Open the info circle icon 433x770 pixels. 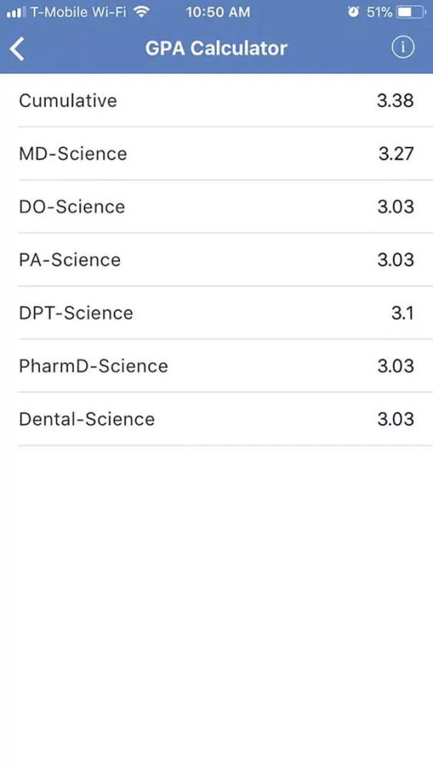pos(402,48)
